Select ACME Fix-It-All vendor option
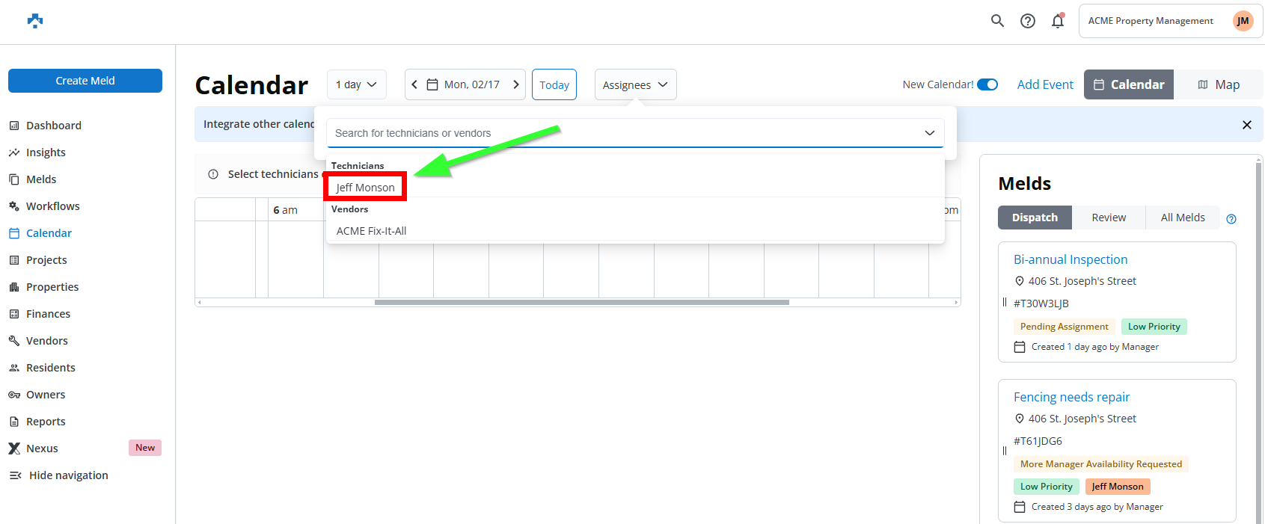1265x524 pixels. pyautogui.click(x=371, y=231)
